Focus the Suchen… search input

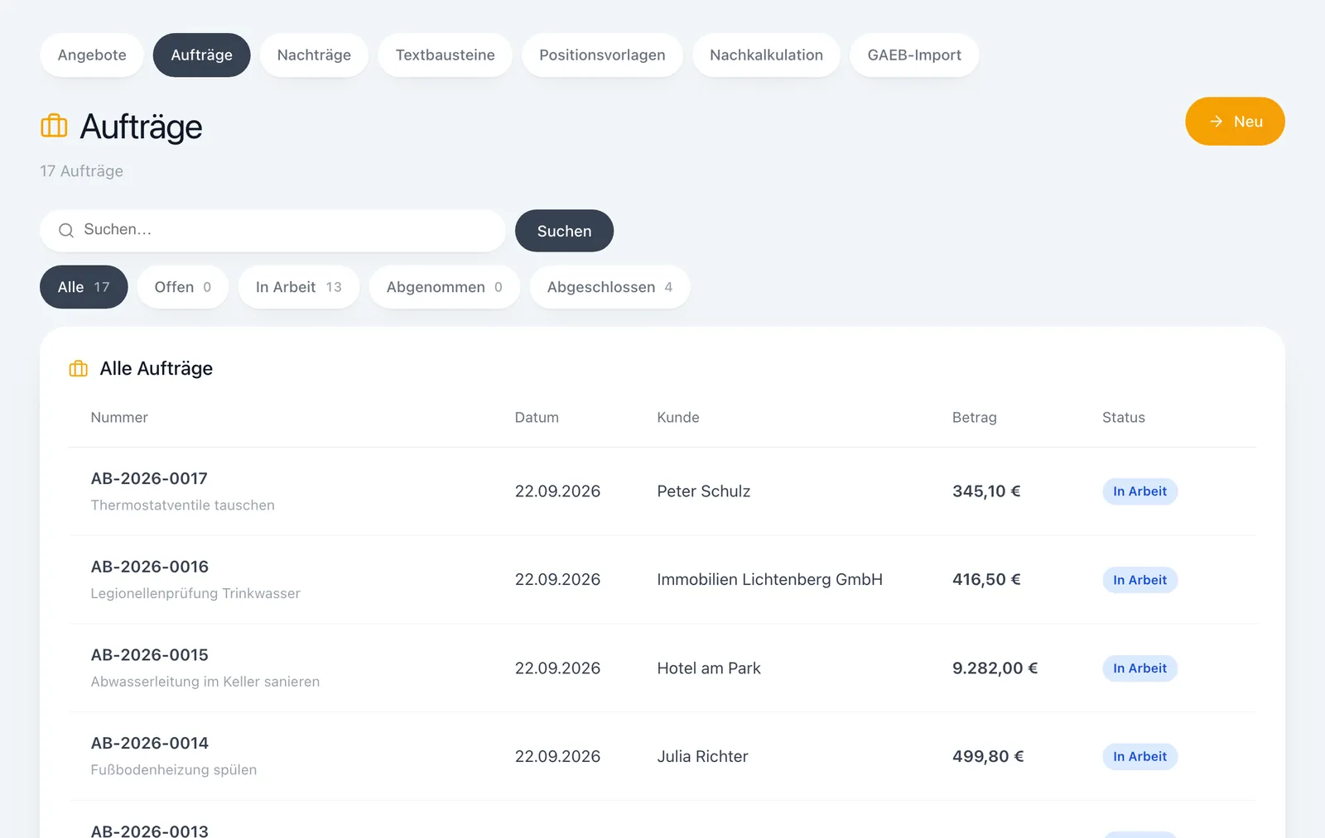click(x=272, y=231)
